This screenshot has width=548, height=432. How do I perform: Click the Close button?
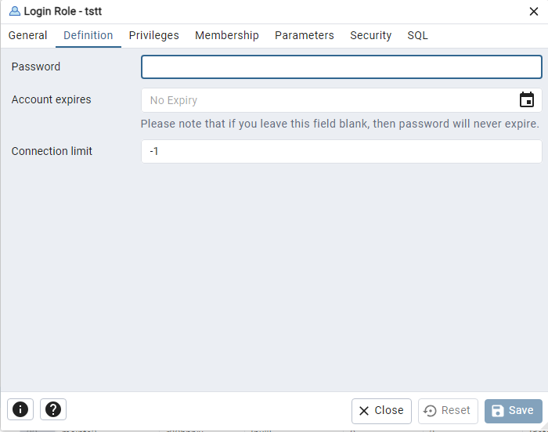tap(381, 411)
